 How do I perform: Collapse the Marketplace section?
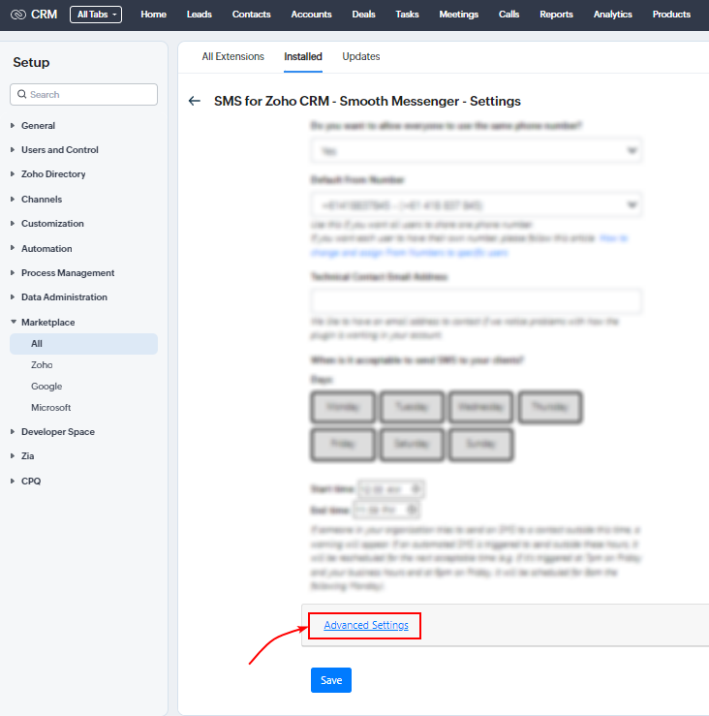47,322
